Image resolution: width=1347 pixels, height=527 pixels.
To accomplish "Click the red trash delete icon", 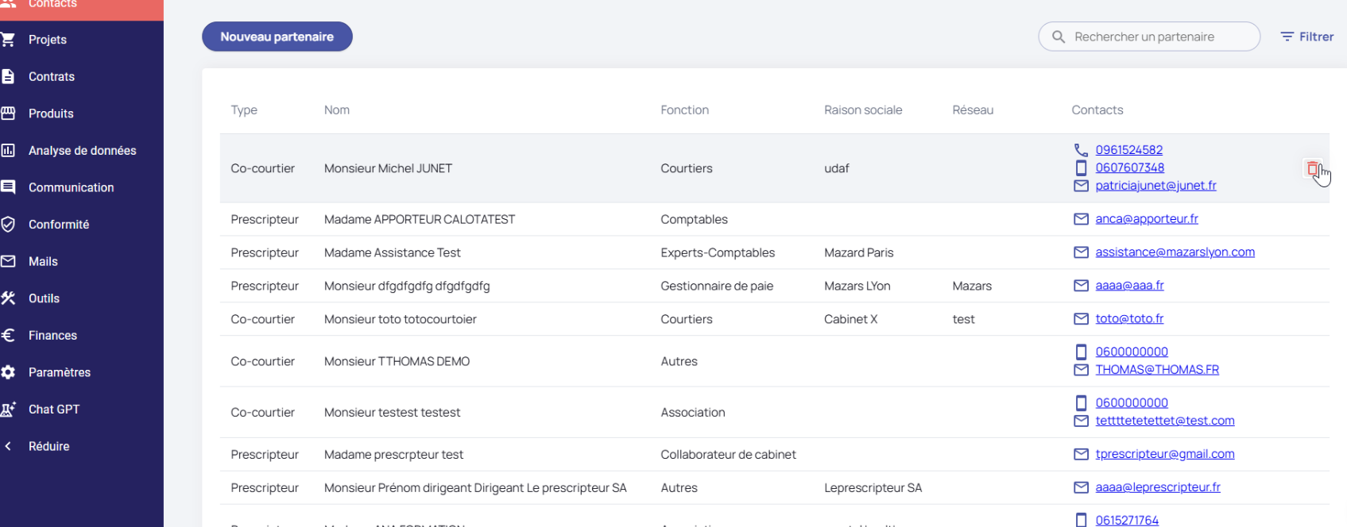I will click(1312, 168).
